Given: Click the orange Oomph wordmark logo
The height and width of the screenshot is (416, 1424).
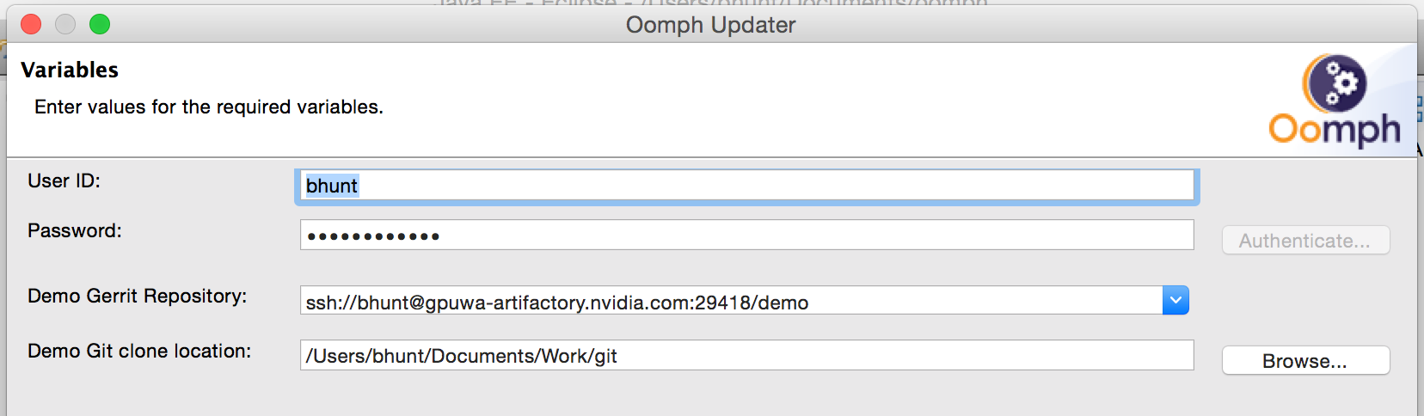Looking at the screenshot, I should 1335,130.
